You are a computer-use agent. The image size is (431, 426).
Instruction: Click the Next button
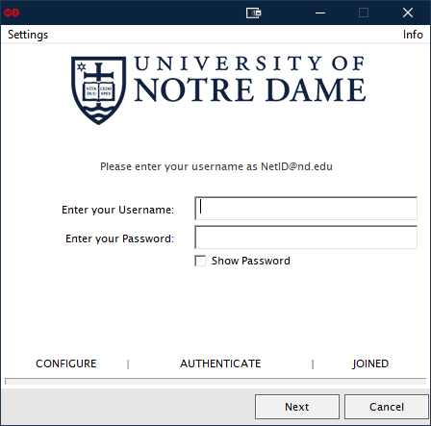click(297, 407)
